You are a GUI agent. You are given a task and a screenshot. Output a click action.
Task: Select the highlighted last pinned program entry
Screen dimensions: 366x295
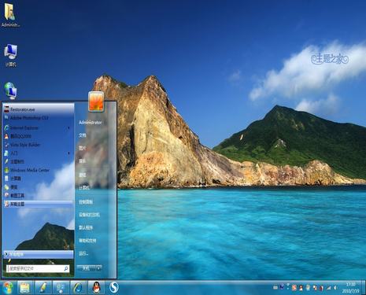click(x=39, y=204)
